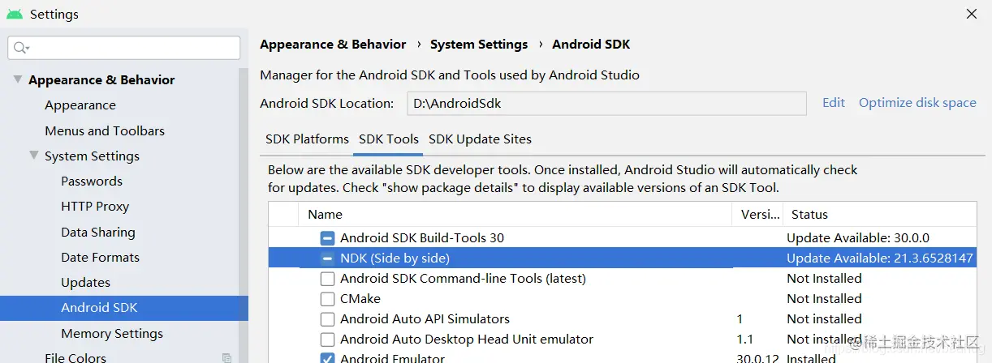This screenshot has height=363, width=992.
Task: Enable the CMake checkbox
Action: 327,299
